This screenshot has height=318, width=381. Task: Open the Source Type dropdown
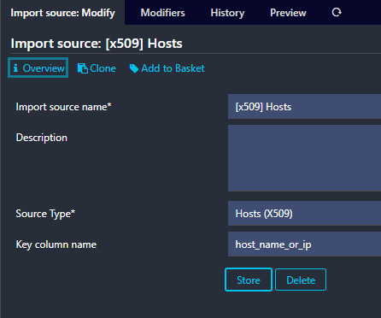[x=304, y=214]
